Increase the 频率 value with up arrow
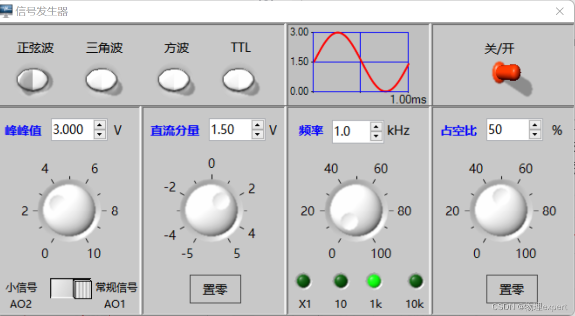 point(377,126)
